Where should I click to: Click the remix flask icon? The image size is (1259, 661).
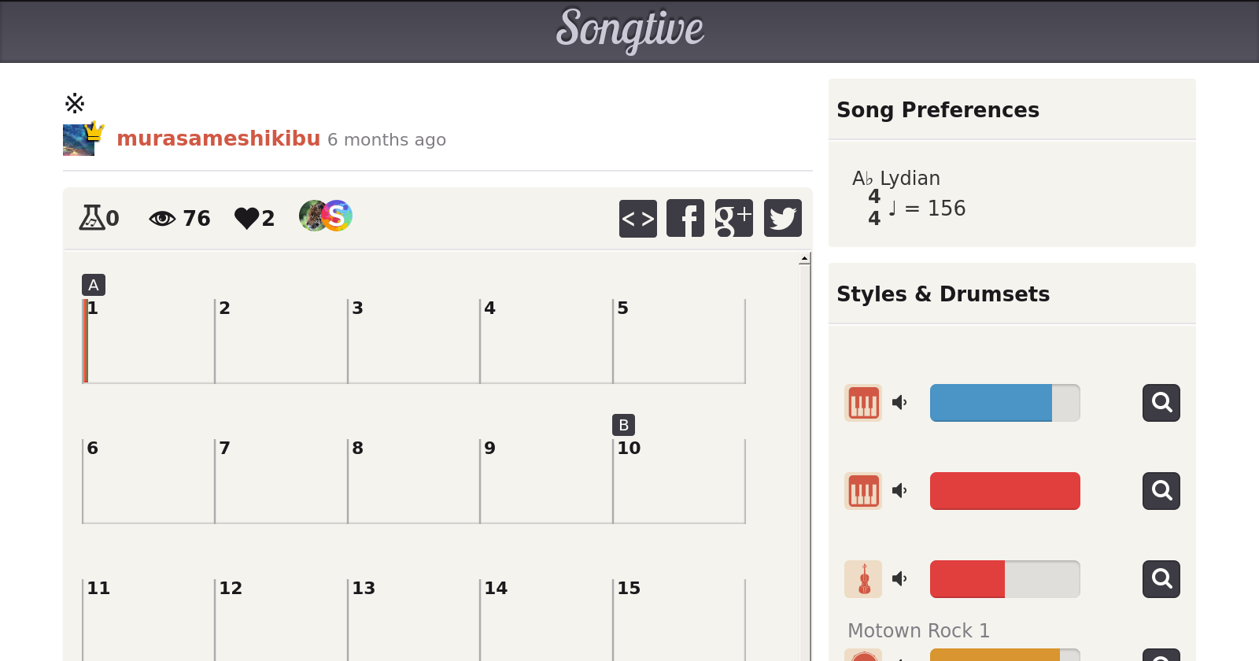tap(91, 217)
